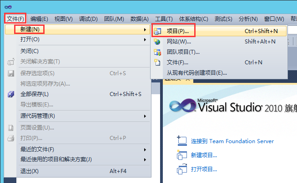Screen dimensions: 297x183
Task: Choose 将选定项另存为(A)... menu entry
Action: click(x=77, y=84)
